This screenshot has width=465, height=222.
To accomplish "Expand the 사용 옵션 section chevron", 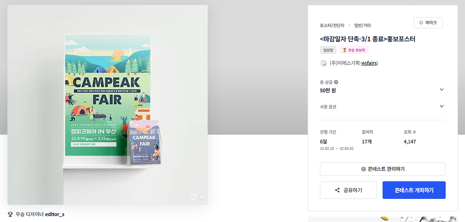I will (x=442, y=106).
